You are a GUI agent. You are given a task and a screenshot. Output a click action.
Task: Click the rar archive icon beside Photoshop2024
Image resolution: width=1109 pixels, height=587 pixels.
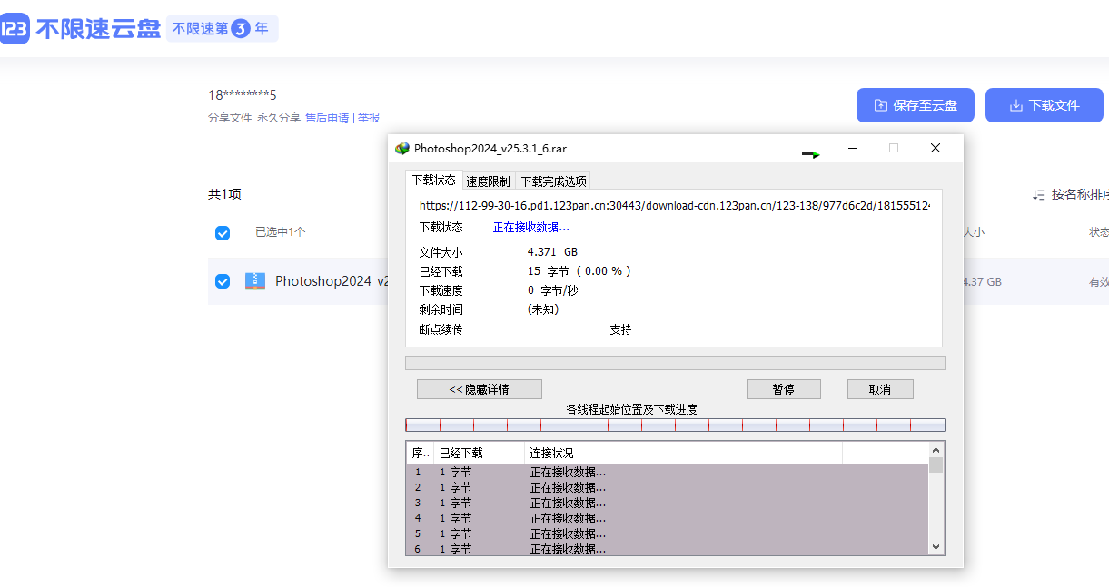point(254,281)
